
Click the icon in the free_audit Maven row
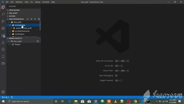[38, 41]
